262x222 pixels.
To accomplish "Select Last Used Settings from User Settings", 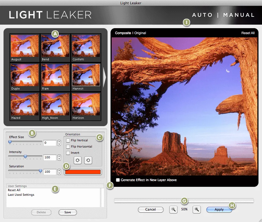I will (x=21, y=194).
